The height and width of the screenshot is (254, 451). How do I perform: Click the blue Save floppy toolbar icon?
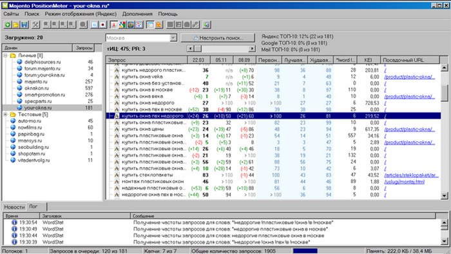click(24, 24)
